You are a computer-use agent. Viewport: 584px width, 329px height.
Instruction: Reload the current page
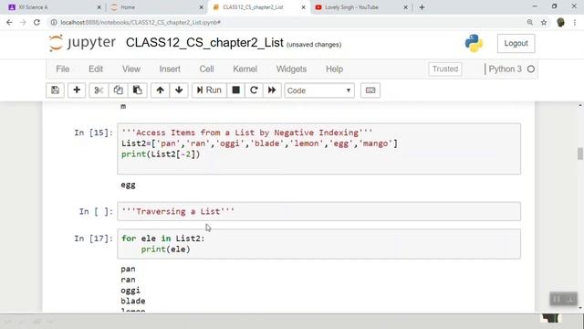[x=36, y=22]
